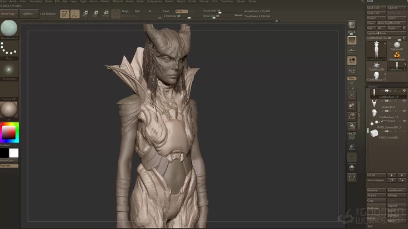Click the BPR render icon
The width and height of the screenshot is (408, 229).
[352, 25]
